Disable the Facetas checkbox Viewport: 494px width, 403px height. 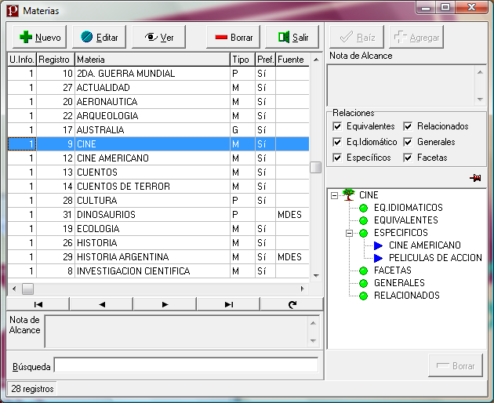pos(408,158)
